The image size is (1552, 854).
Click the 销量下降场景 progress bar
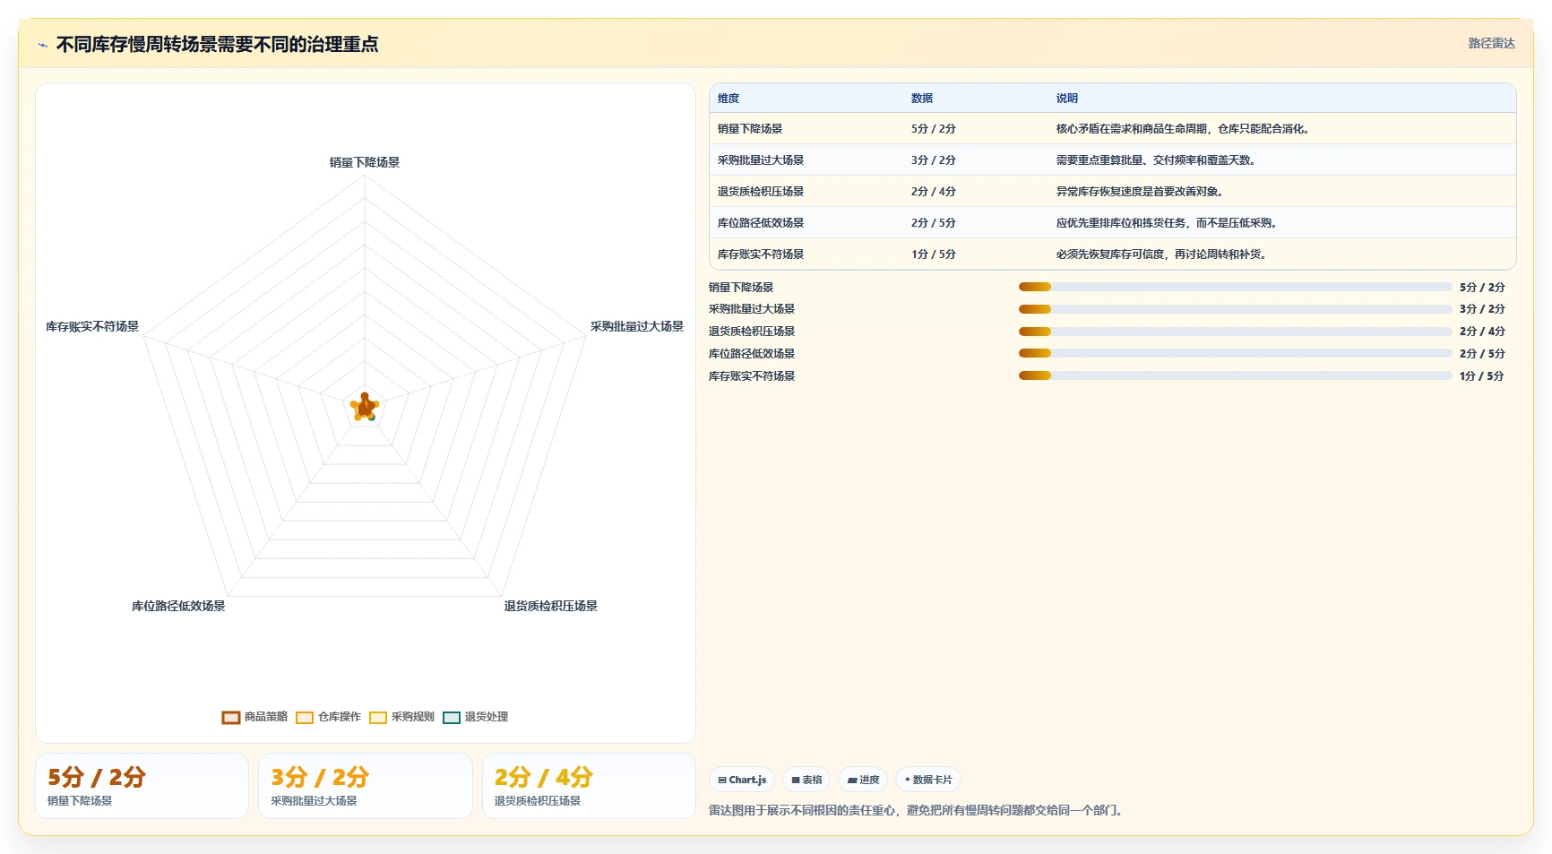1235,288
